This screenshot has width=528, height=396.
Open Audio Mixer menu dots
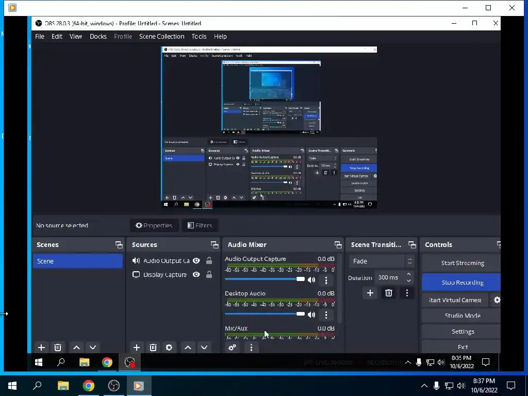(251, 347)
